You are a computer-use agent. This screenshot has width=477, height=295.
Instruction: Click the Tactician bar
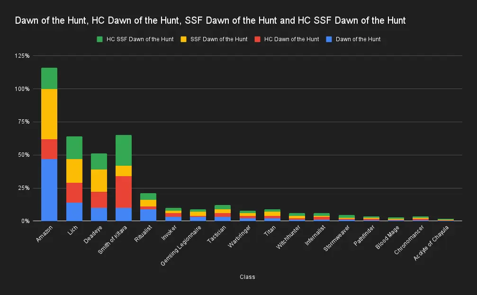point(223,213)
